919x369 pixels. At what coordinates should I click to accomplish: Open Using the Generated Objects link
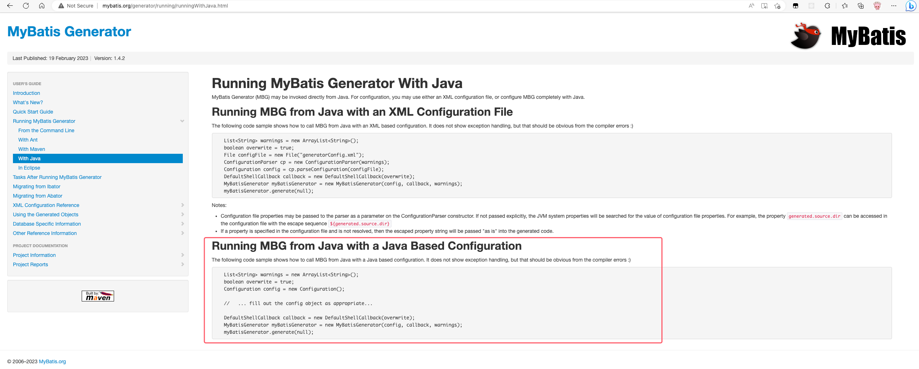45,215
